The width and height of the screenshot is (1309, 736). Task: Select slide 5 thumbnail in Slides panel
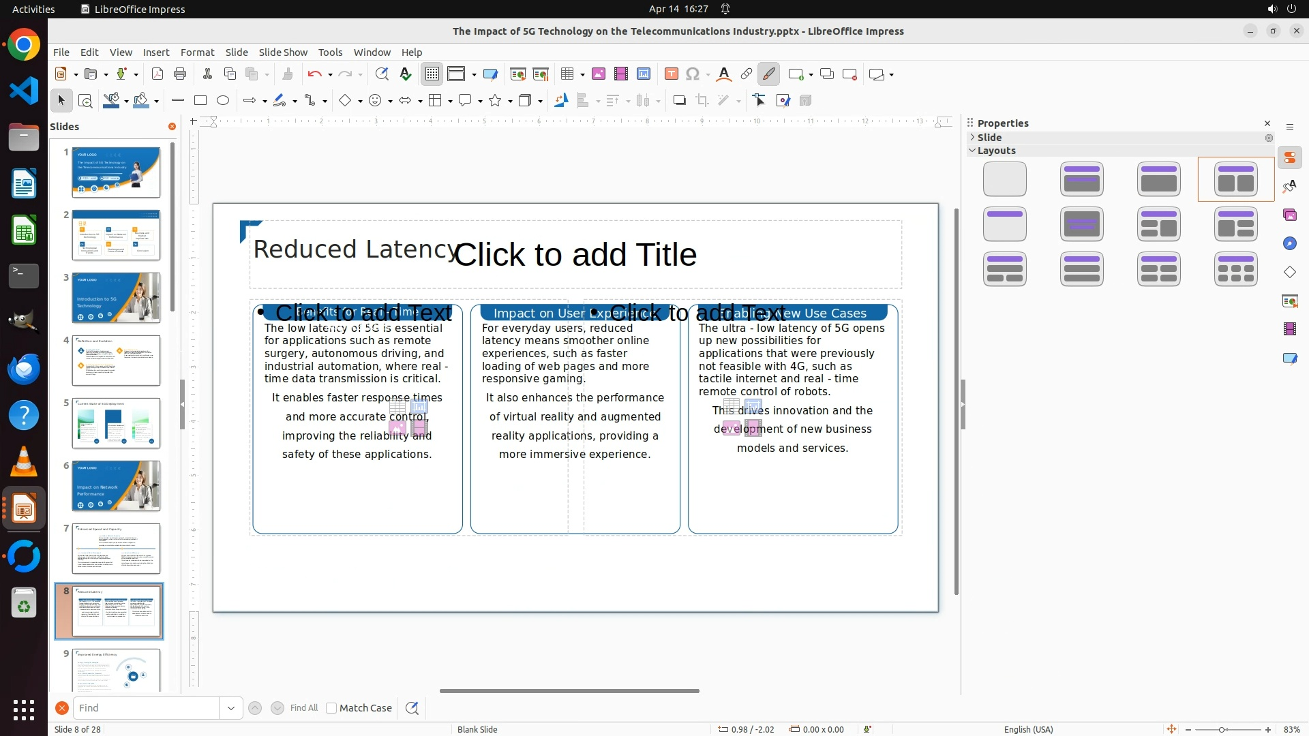pos(116,423)
